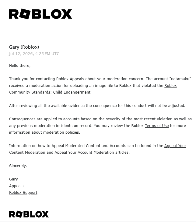196x223 pixels.
Task: Click the Jul 12, 2026 timestamp
Action: tap(34, 53)
